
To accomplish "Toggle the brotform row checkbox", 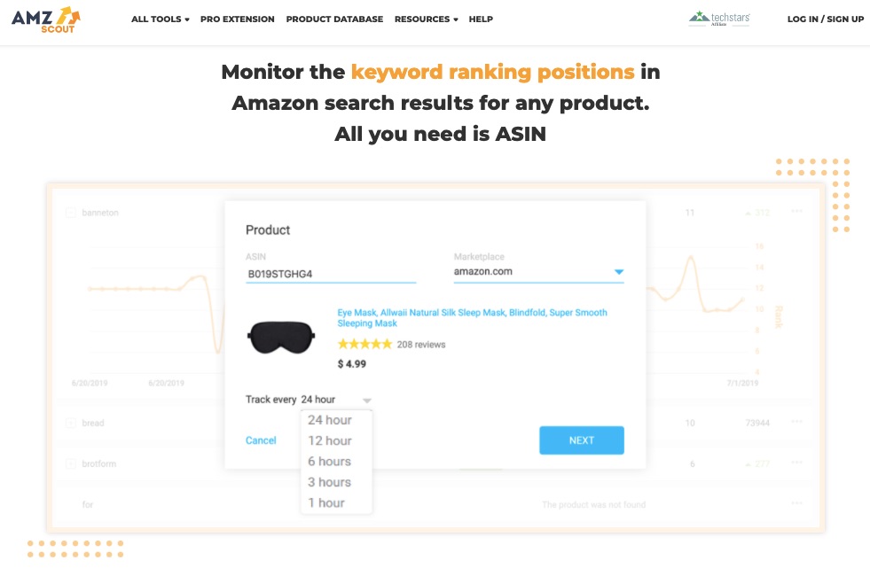I will point(71,464).
